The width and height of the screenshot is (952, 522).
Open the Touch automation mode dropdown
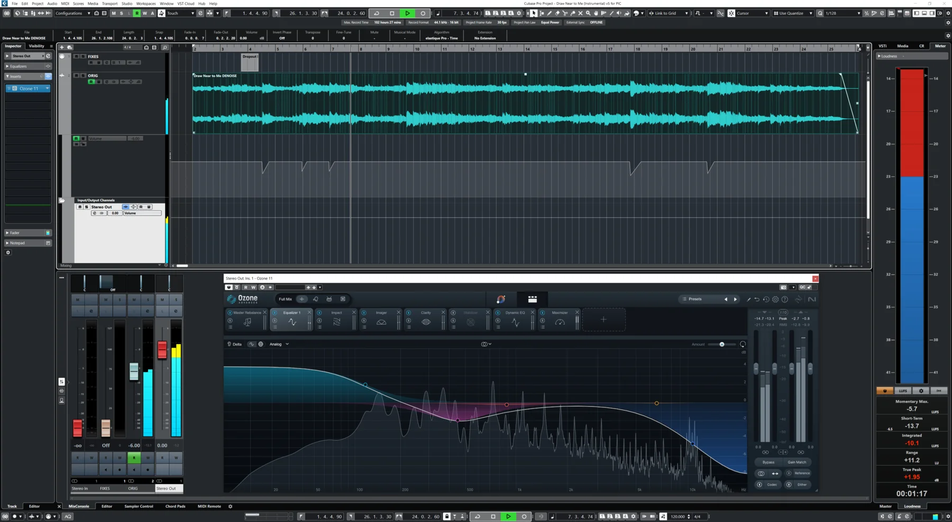[x=180, y=13]
